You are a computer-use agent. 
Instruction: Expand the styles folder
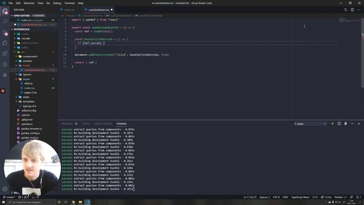[x=26, y=97]
